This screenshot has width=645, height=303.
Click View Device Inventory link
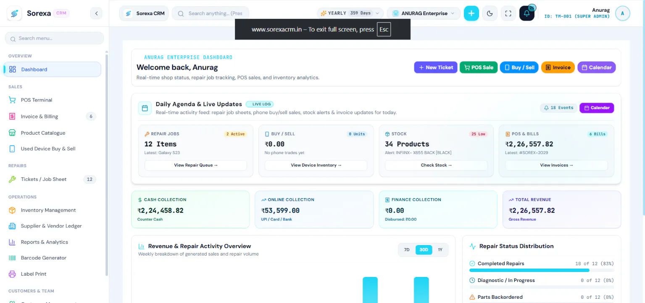pyautogui.click(x=316, y=165)
